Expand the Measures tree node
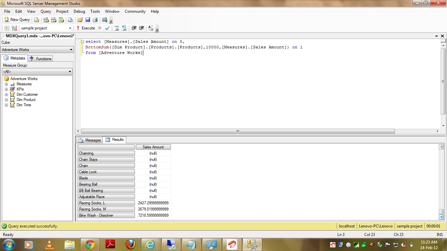 point(6,84)
